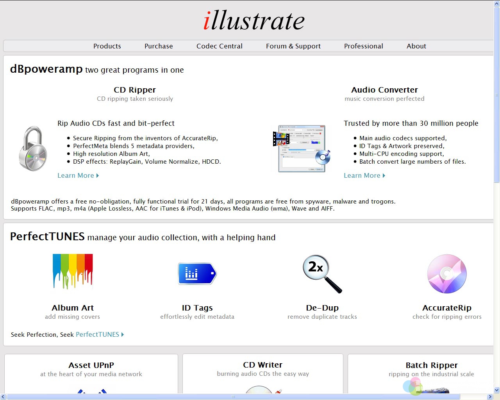Viewport: 500px width, 400px height.
Task: Click 'check for ripping errors' subtitle
Action: coord(447,317)
